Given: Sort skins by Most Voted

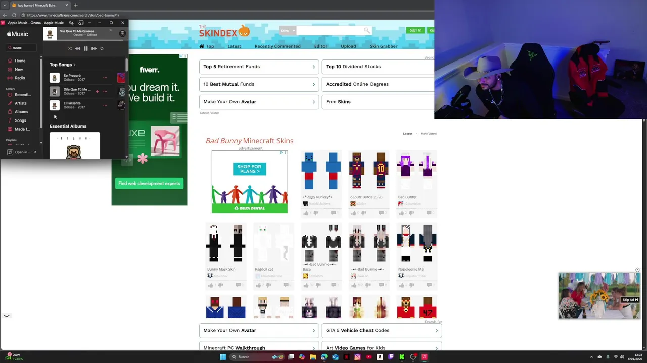Looking at the screenshot, I should click(x=429, y=134).
